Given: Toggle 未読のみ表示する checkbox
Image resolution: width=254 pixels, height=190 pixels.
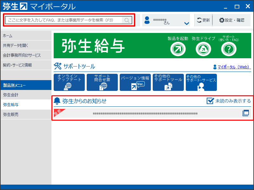Looking at the screenshot, I should [x=210, y=101].
